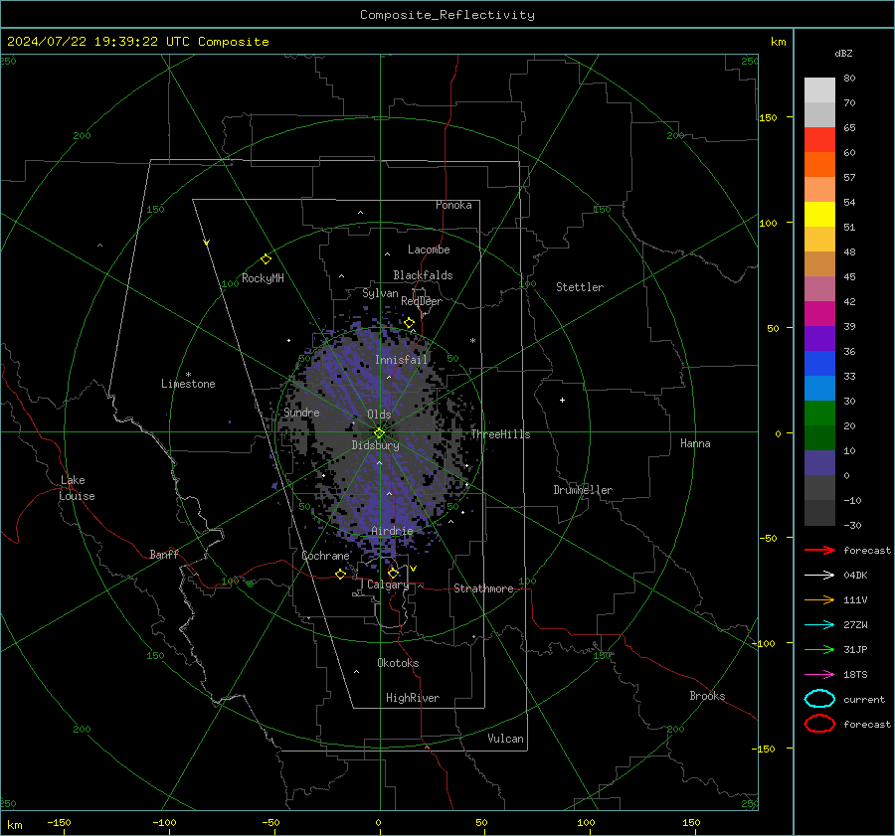
Task: Click the Blackfalds map label
Action: click(423, 275)
